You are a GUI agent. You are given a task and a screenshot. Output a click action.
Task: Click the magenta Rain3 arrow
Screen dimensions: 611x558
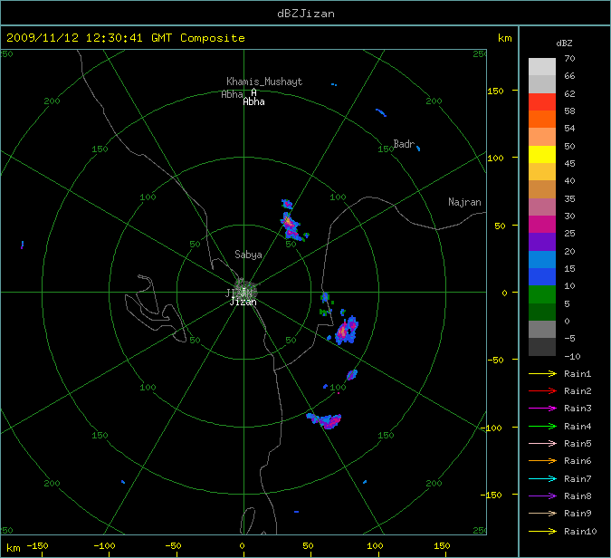[542, 409]
